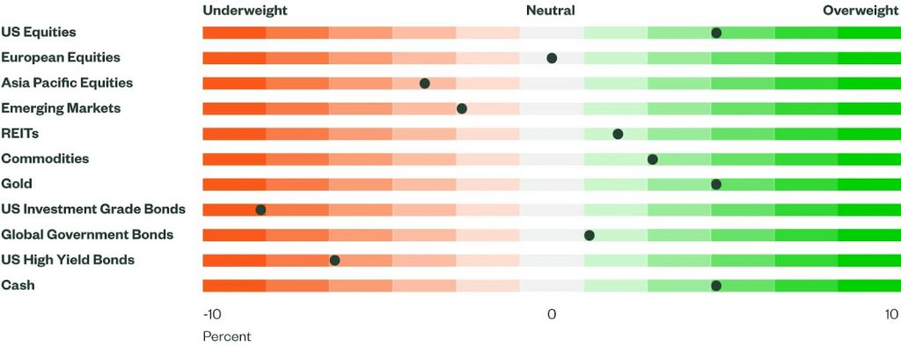Viewport: 901px width, 346px height.
Task: Click the -10 axis value
Action: click(x=212, y=314)
